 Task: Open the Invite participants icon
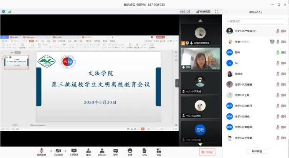[x=89, y=152]
